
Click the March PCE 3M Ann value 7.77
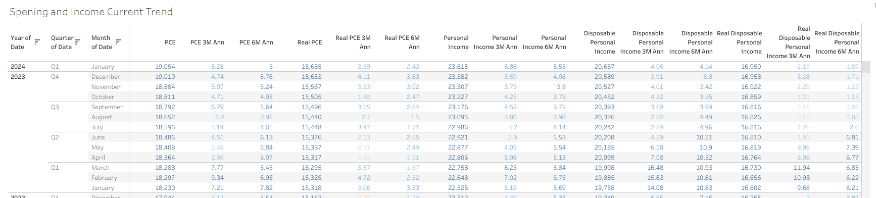[x=217, y=168]
